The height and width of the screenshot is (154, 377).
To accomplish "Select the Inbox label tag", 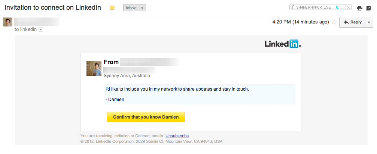I will (x=131, y=8).
